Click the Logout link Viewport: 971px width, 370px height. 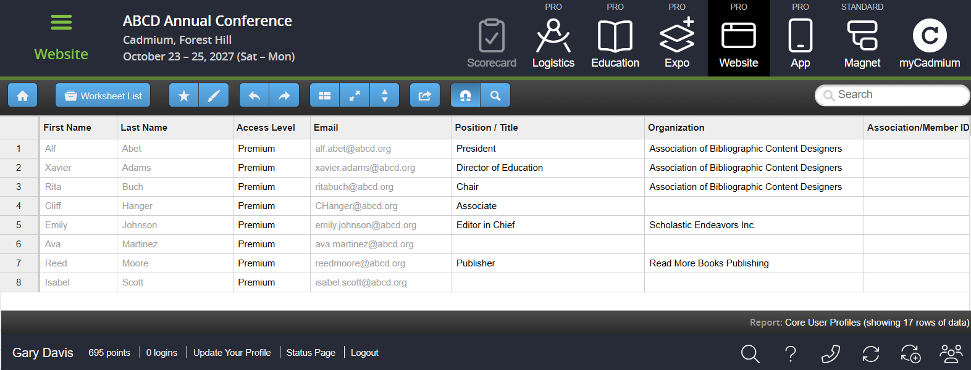(364, 353)
